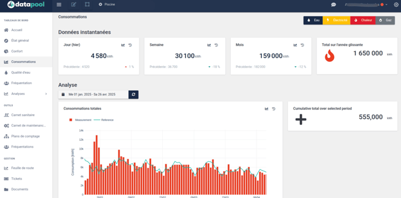Select the Piscine site selector
This screenshot has height=198, width=401.
[107, 5]
